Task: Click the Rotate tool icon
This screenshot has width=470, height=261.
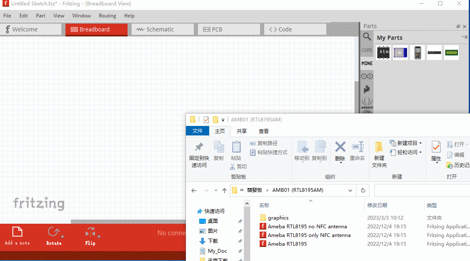Action: pyautogui.click(x=54, y=232)
